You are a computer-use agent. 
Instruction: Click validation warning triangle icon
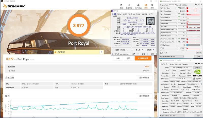(x=55, y=52)
